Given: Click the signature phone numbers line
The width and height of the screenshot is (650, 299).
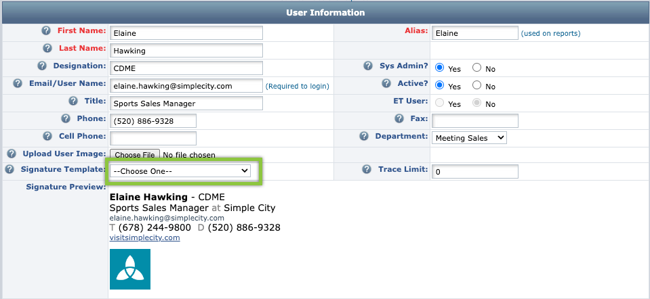Looking at the screenshot, I should tap(195, 228).
